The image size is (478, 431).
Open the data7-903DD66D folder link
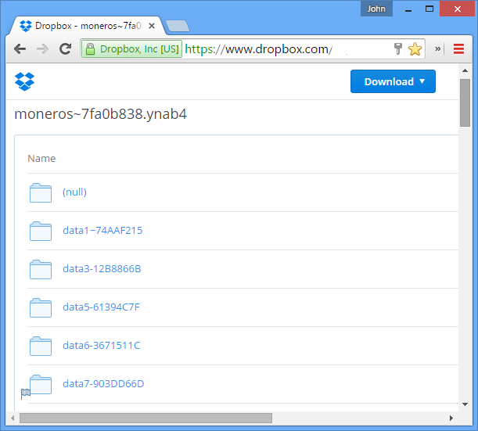click(103, 383)
